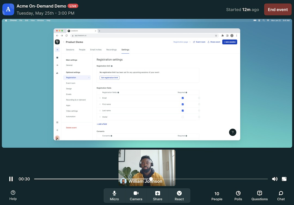Image resolution: width=294 pixels, height=205 pixels.
Task: Click Delete event
Action: point(71,128)
